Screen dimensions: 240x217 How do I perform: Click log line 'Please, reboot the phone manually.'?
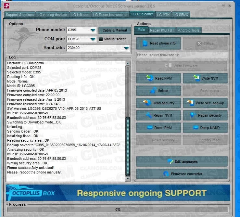[34, 172]
